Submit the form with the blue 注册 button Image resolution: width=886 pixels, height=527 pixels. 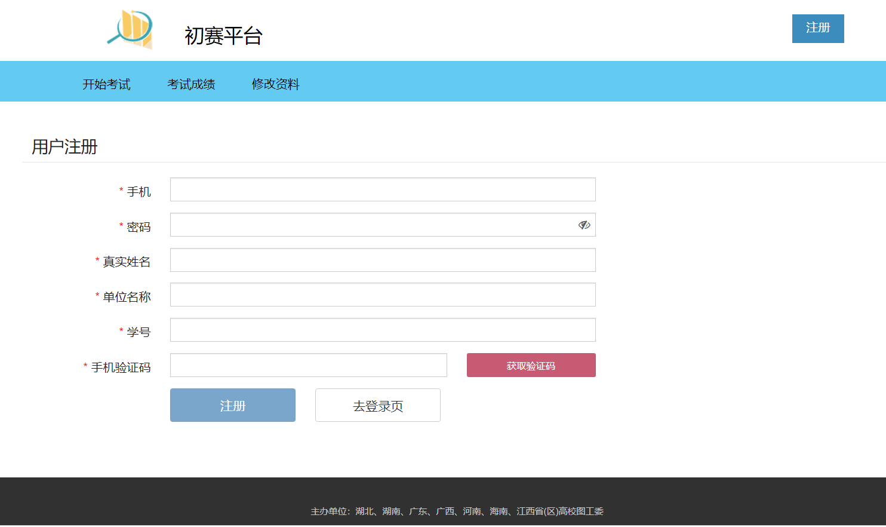tap(232, 405)
